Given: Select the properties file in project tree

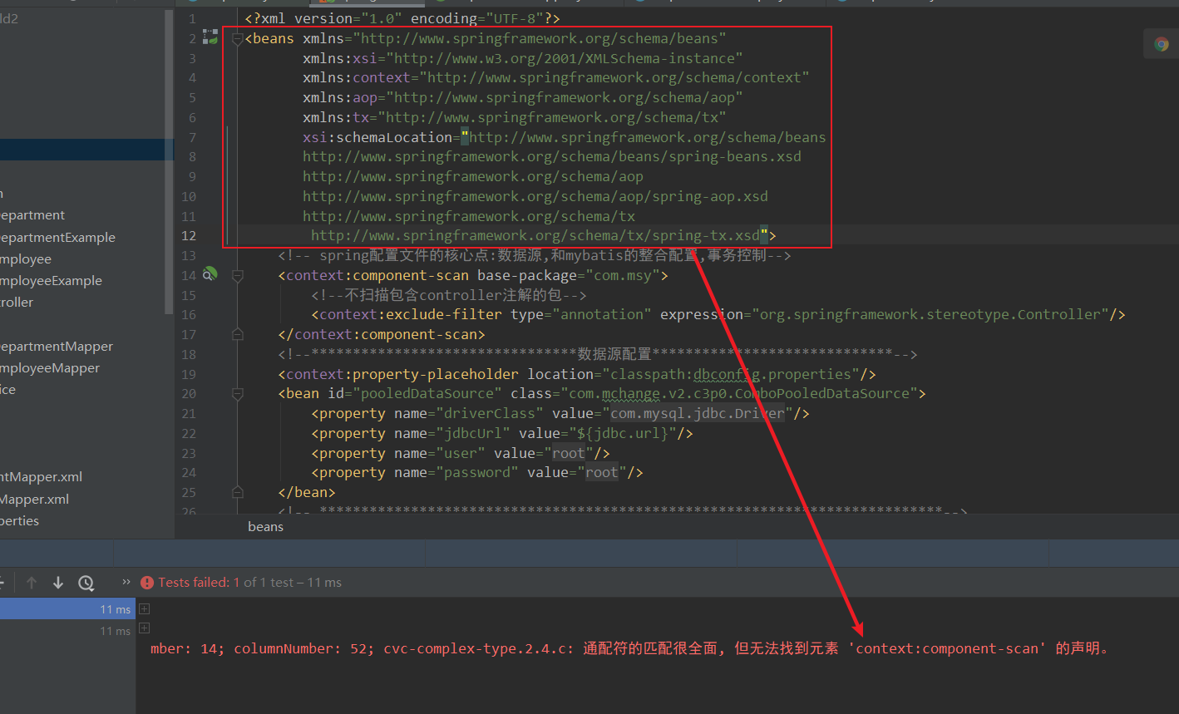Looking at the screenshot, I should pos(20,521).
